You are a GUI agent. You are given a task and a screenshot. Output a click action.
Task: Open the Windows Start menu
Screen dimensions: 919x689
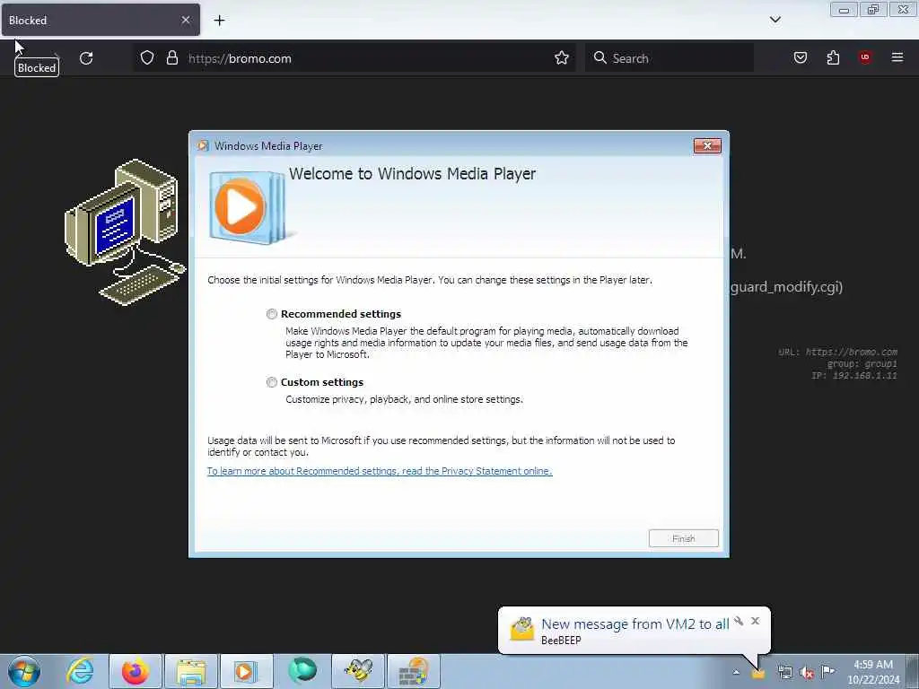pyautogui.click(x=24, y=671)
